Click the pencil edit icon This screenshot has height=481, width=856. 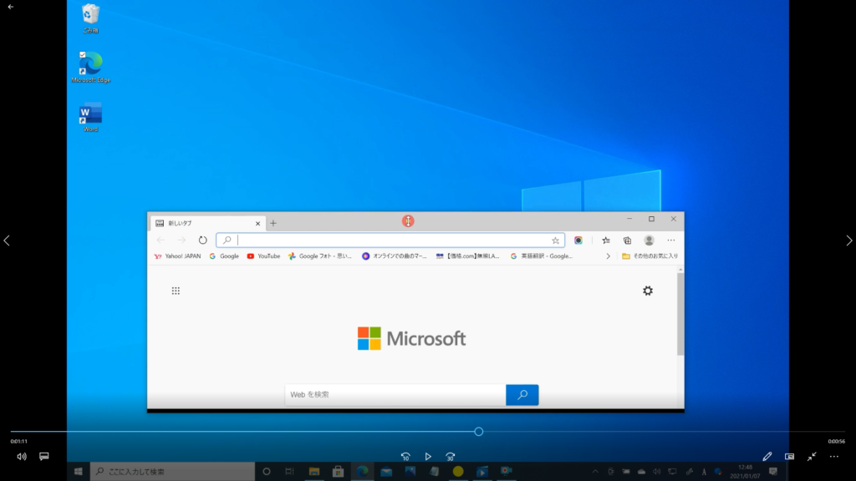[x=767, y=457]
